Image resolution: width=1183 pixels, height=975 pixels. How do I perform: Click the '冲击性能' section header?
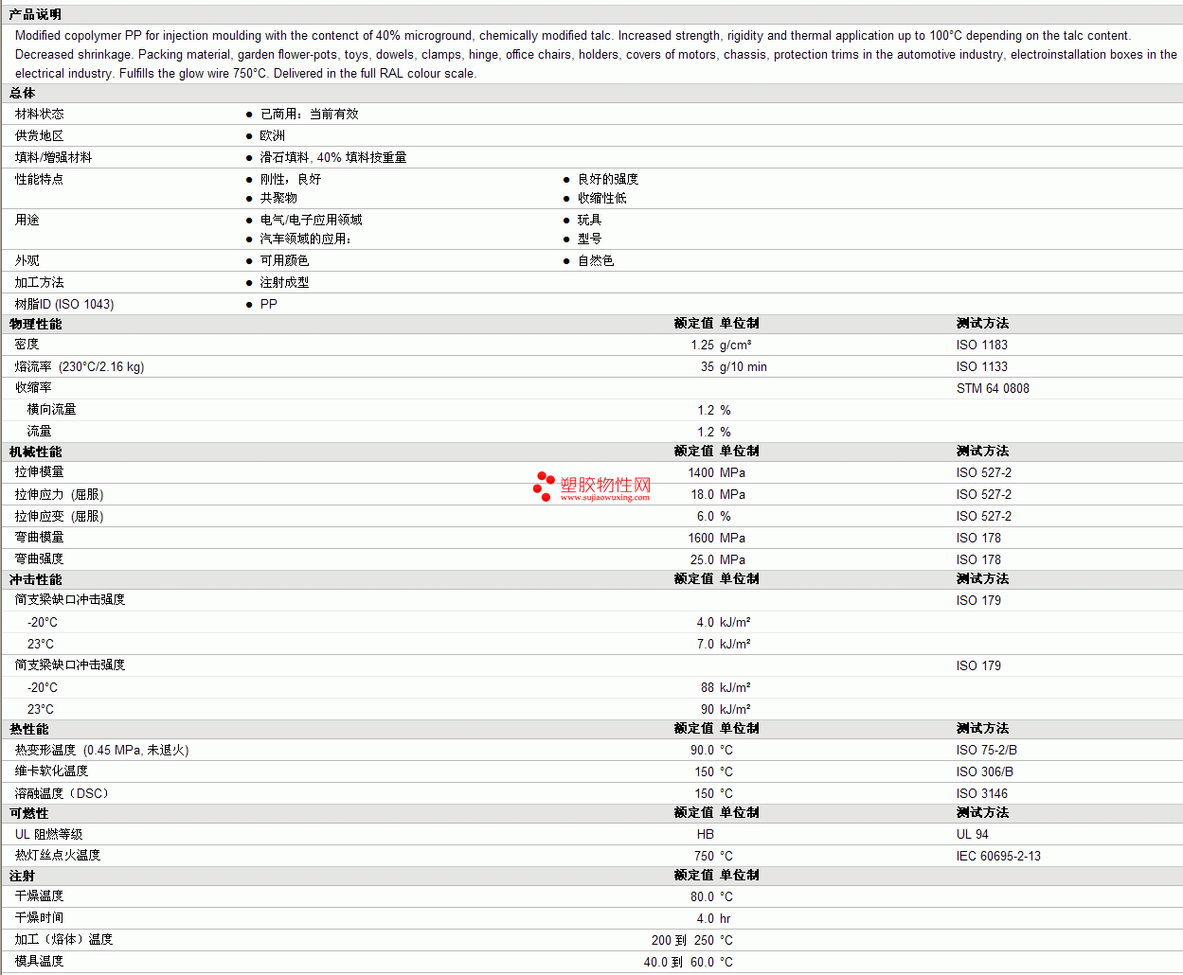(x=36, y=579)
